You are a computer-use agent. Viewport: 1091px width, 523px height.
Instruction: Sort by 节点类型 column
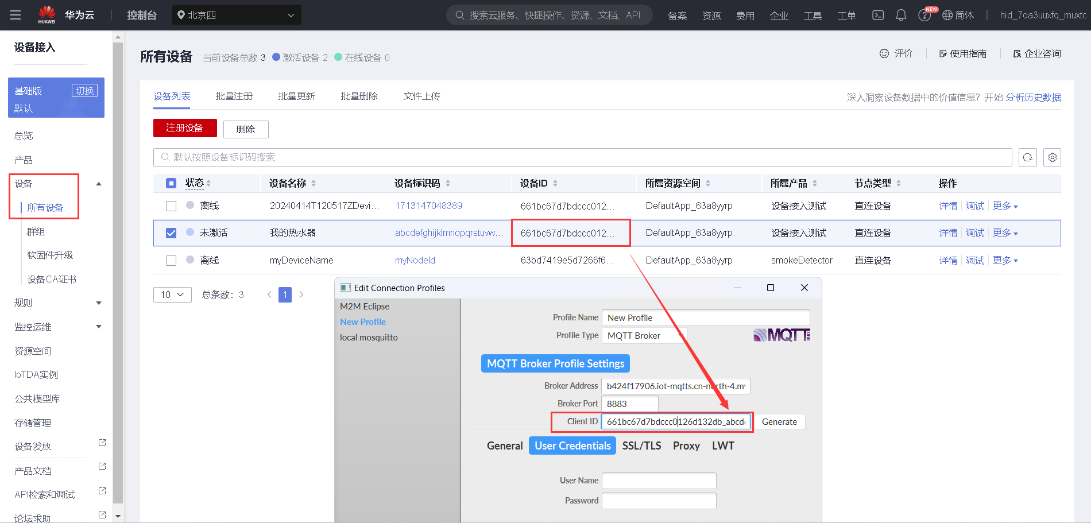pyautogui.click(x=899, y=183)
